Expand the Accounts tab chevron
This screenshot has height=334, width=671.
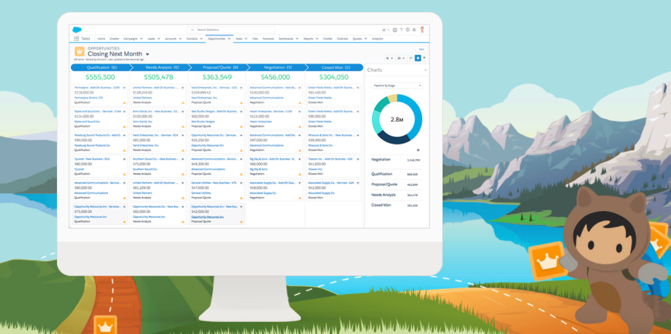(180, 39)
